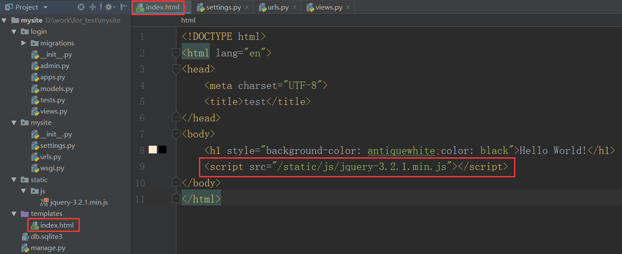Collapse the inner mysite package arrow
The image size is (622, 254).
pyautogui.click(x=14, y=123)
